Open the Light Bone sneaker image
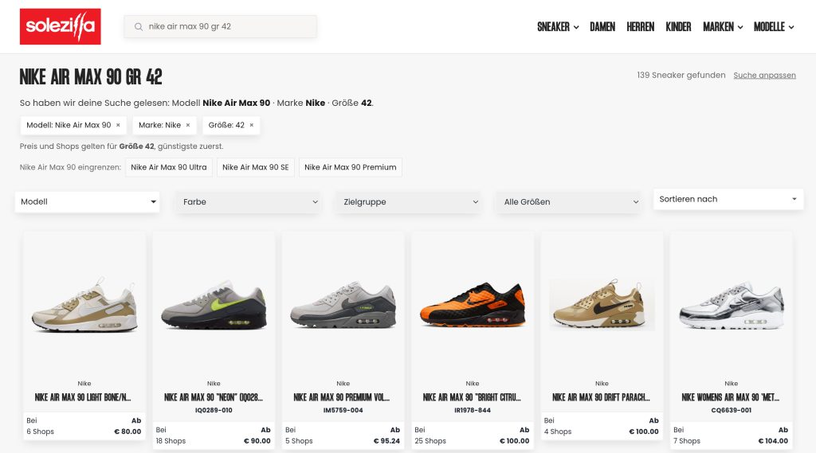 84,305
